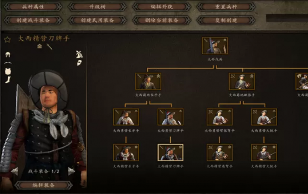Select the body armor slot icon
308x194 pixels.
click(x=8, y=71)
